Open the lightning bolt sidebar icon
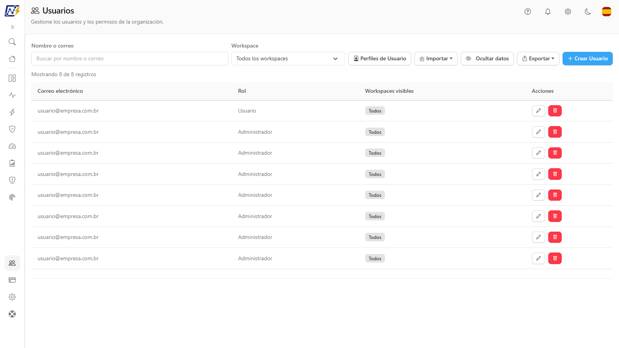 tap(12, 112)
